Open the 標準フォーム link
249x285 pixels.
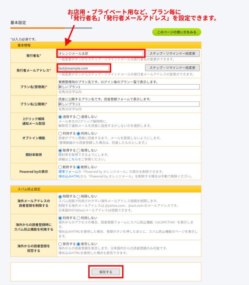(x=67, y=171)
